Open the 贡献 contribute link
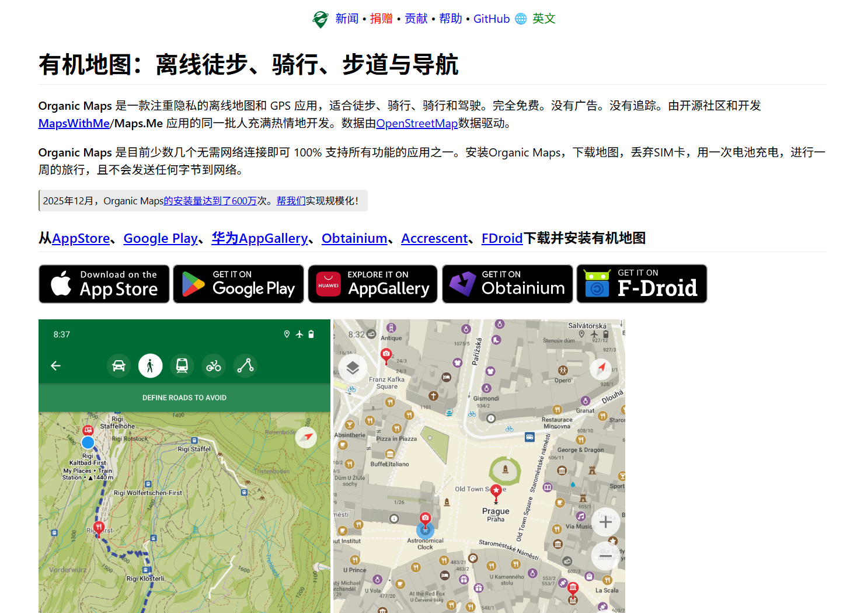 pos(416,19)
